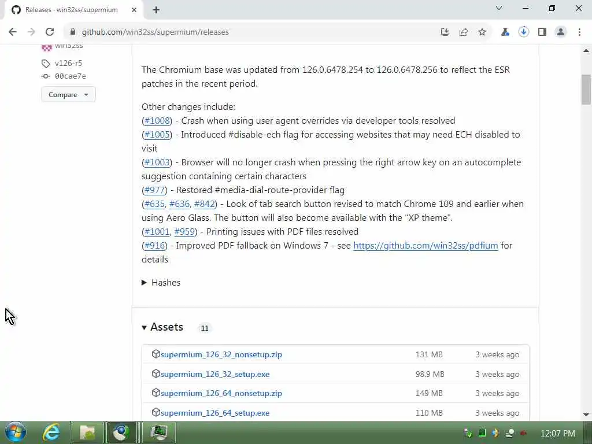The height and width of the screenshot is (444, 592).
Task: Open the tab search chevron button
Action: pos(499,8)
